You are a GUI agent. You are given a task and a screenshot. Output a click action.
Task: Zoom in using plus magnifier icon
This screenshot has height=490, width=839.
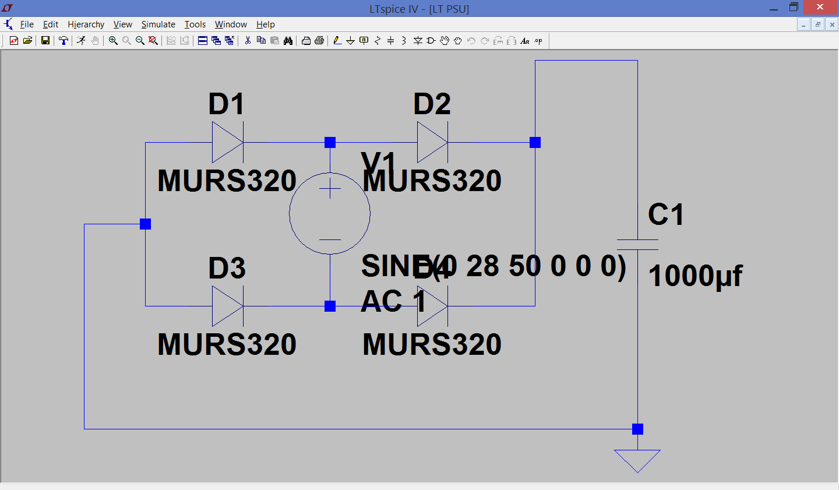pyautogui.click(x=113, y=41)
